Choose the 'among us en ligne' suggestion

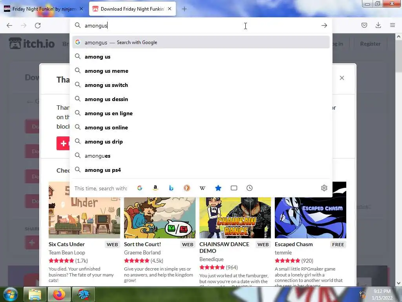click(x=201, y=113)
